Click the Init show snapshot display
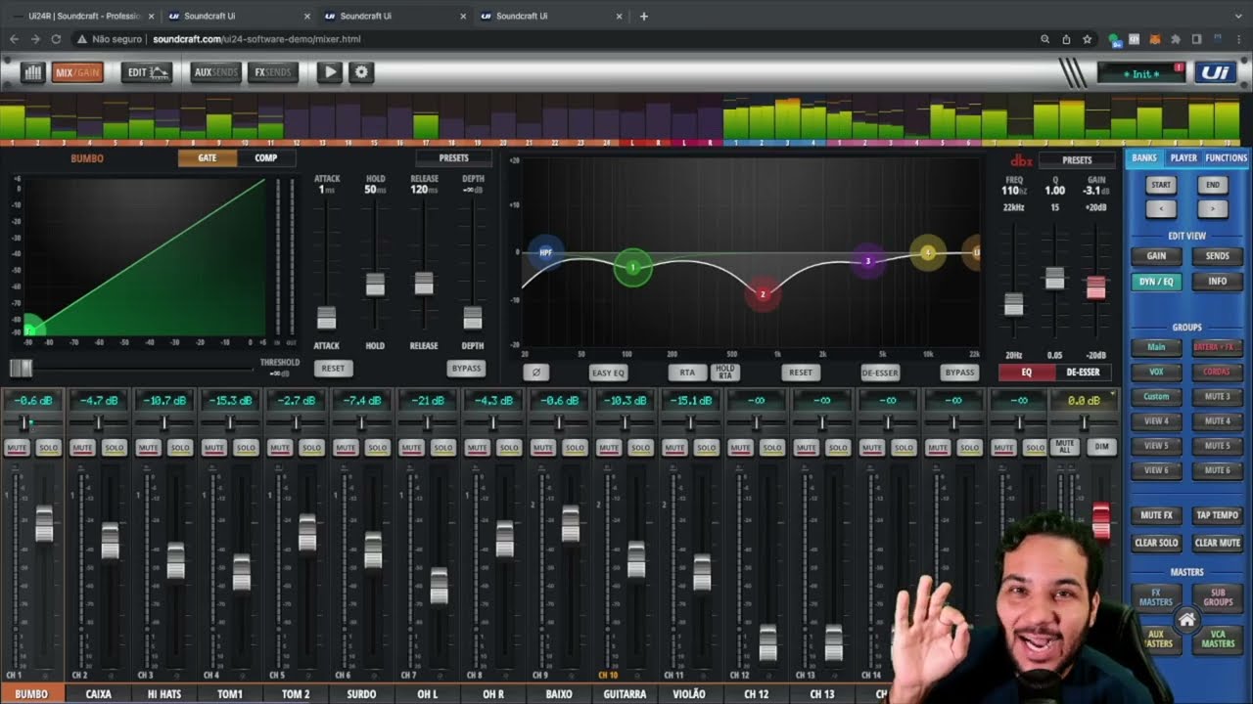The width and height of the screenshot is (1253, 704). tap(1141, 73)
